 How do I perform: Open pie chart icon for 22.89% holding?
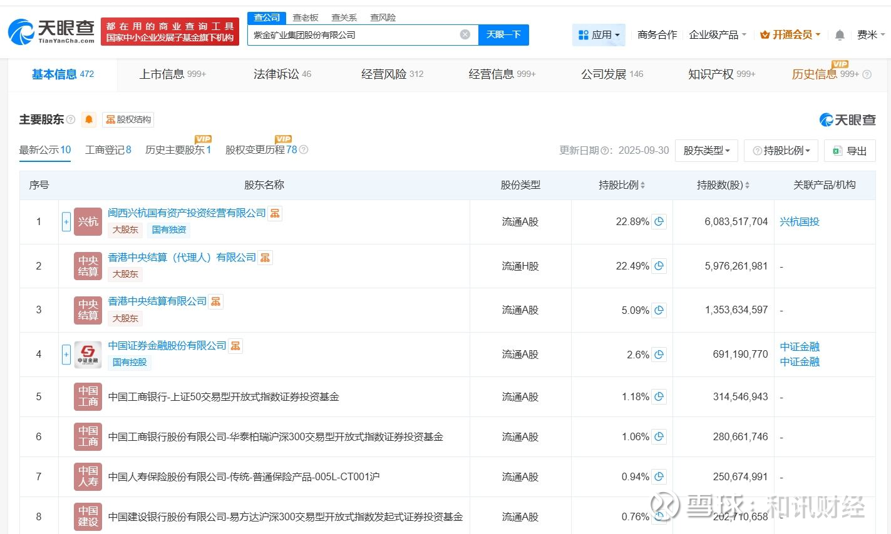(x=659, y=221)
